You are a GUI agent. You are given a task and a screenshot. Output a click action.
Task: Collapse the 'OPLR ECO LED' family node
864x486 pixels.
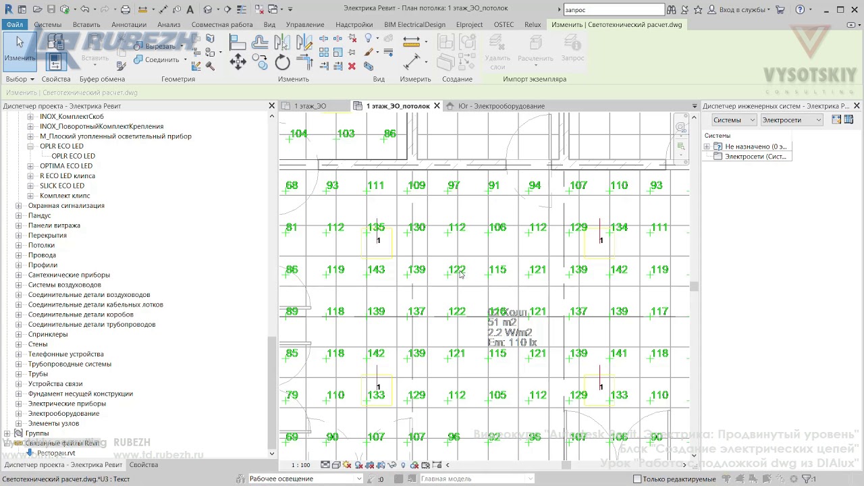click(30, 146)
